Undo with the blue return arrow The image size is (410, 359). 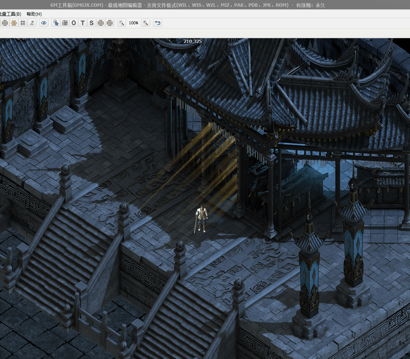point(157,23)
